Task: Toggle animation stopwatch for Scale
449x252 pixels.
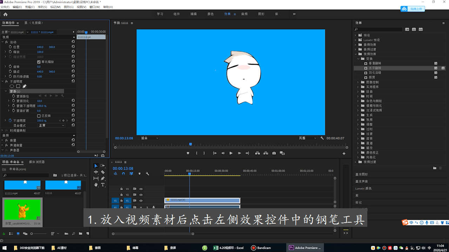Action: point(10,52)
